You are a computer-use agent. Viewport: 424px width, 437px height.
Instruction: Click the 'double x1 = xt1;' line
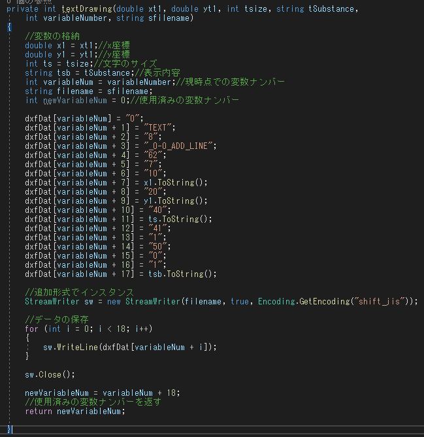(x=61, y=46)
